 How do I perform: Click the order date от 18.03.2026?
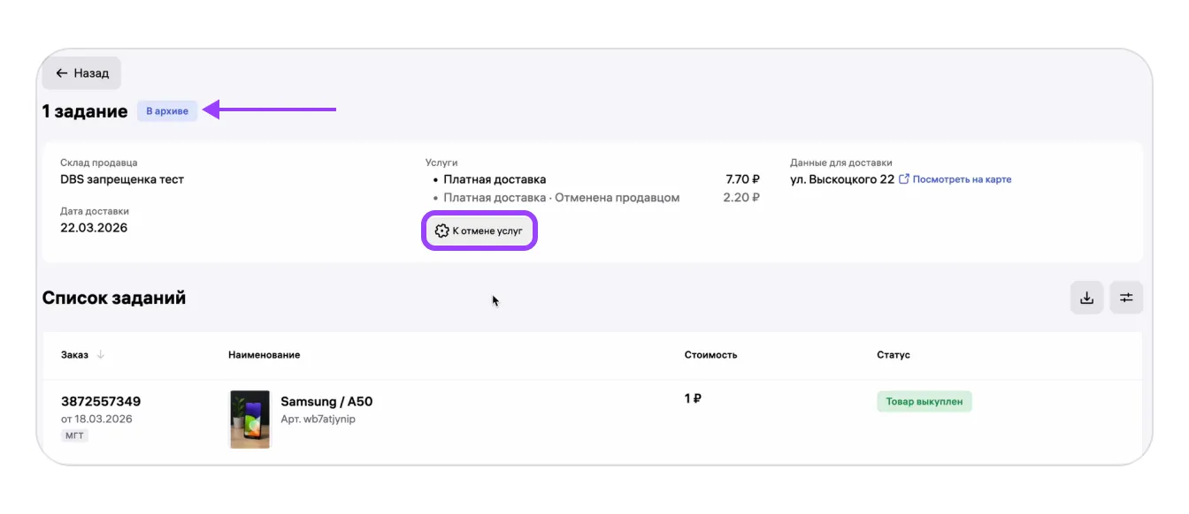96,419
